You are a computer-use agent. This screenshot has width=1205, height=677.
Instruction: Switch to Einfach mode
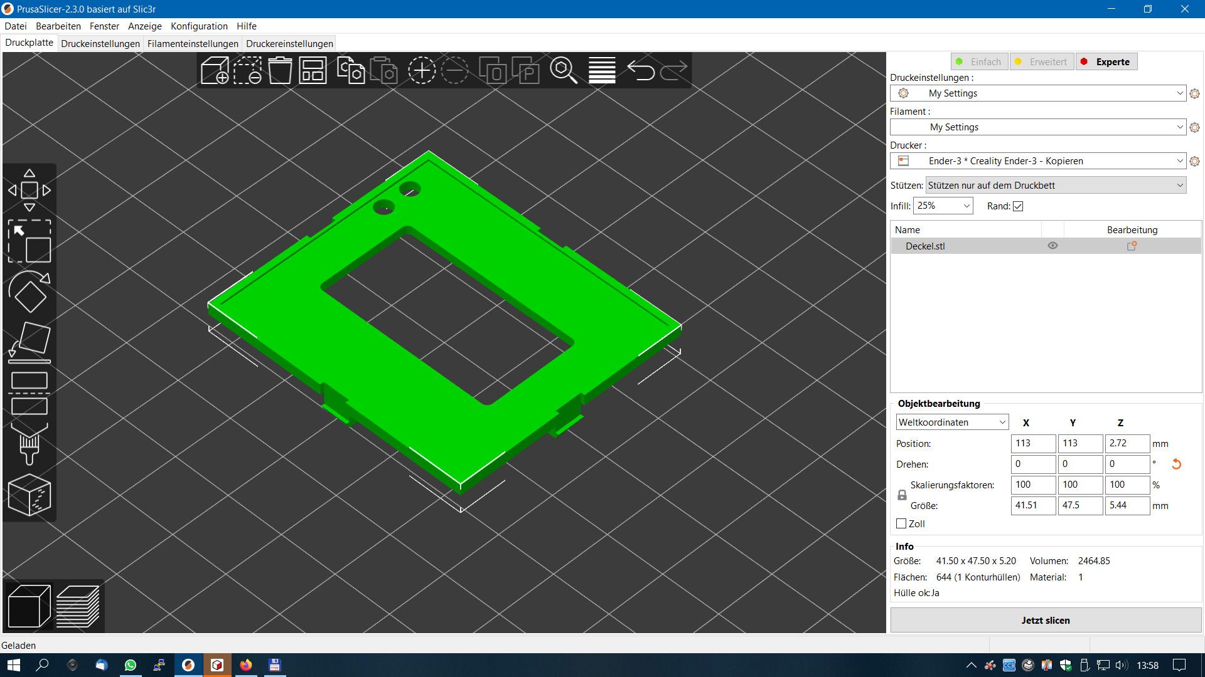tap(979, 61)
